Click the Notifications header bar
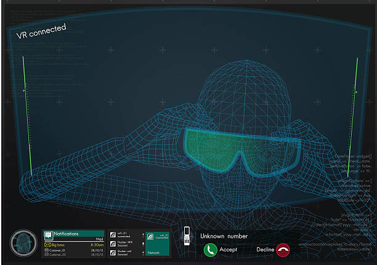This screenshot has height=265, width=377. pos(74,234)
